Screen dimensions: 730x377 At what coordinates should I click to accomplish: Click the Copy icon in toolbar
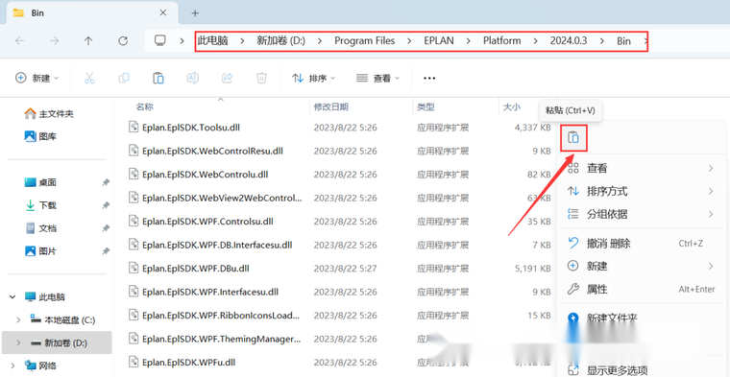124,78
